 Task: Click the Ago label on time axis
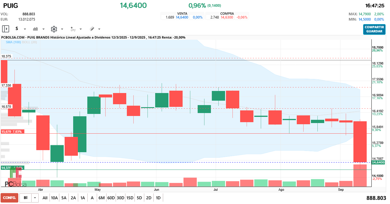[281, 190]
